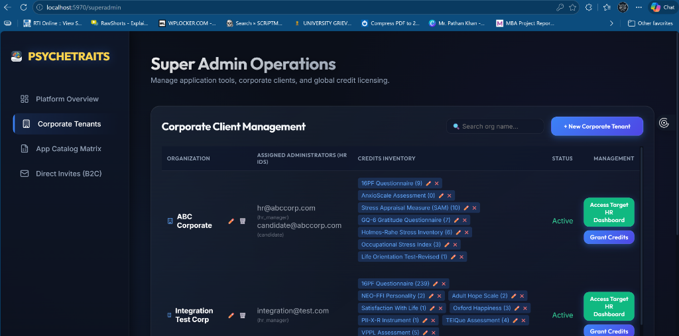Image resolution: width=679 pixels, height=336 pixels.
Task: Grant Credits to Integration Test Corp
Action: click(609, 331)
